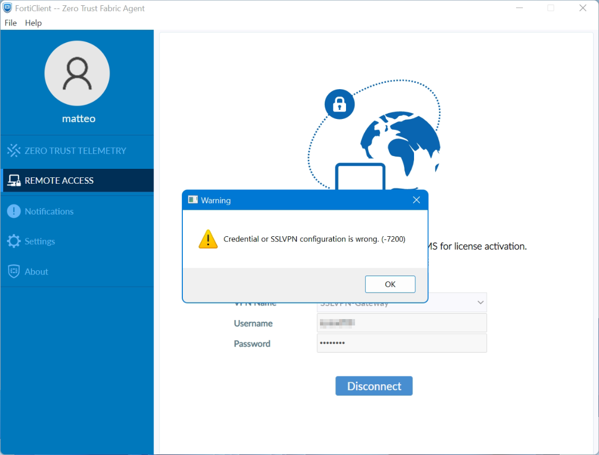Click the Username input field

point(401,323)
